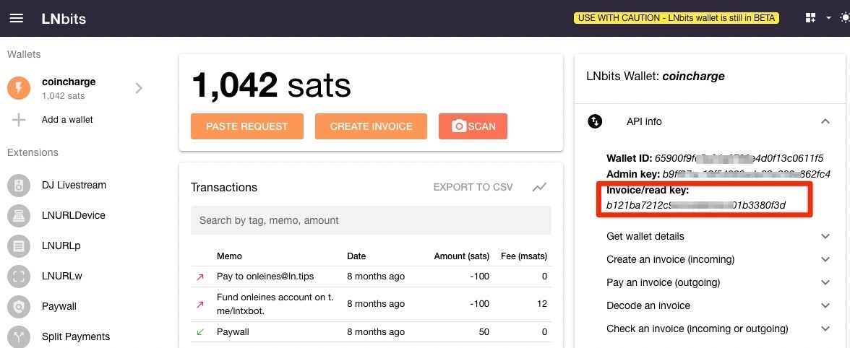Click EXPORT TO CSV
The image size is (850, 348).
click(473, 187)
